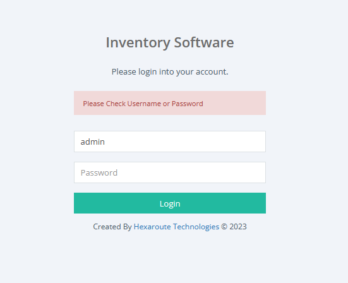
Task: Click the word 'Inventory' in the title
Action: point(138,42)
